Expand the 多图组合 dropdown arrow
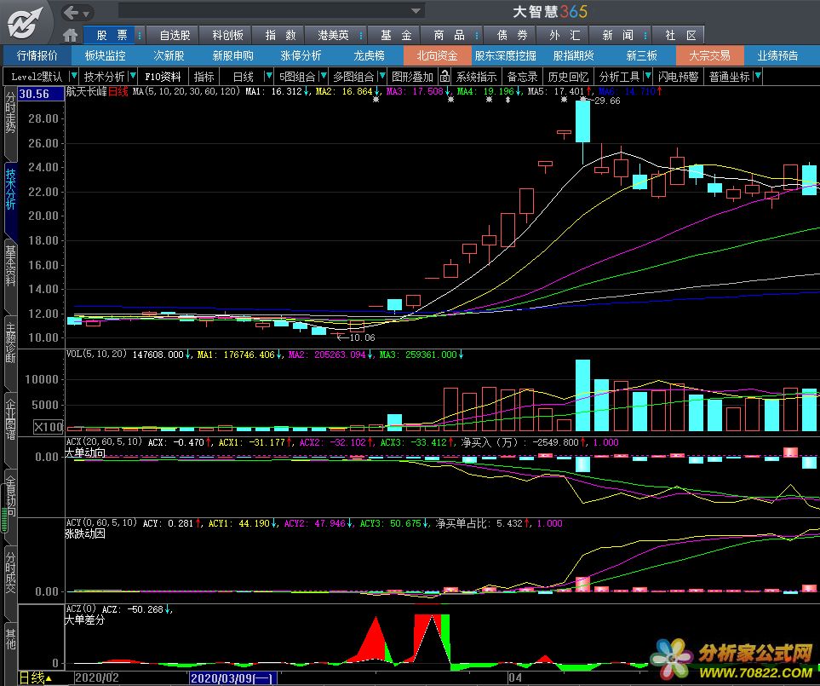The height and width of the screenshot is (686, 820). 381,77
